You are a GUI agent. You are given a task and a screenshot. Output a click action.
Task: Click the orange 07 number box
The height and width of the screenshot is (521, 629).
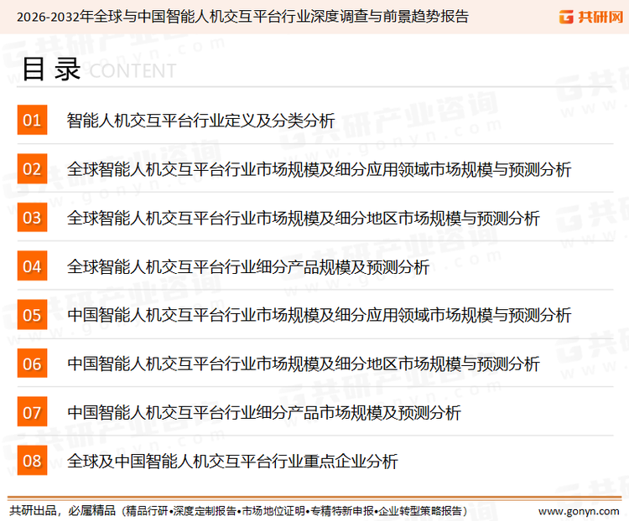32,411
